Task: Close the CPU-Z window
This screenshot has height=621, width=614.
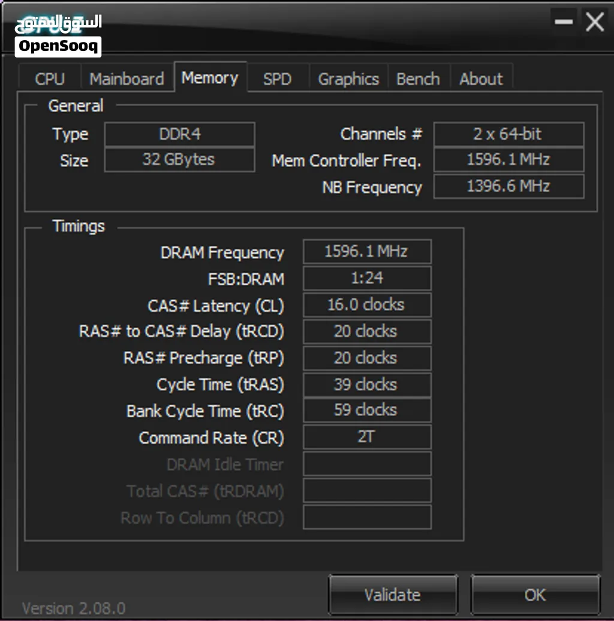Action: point(595,22)
